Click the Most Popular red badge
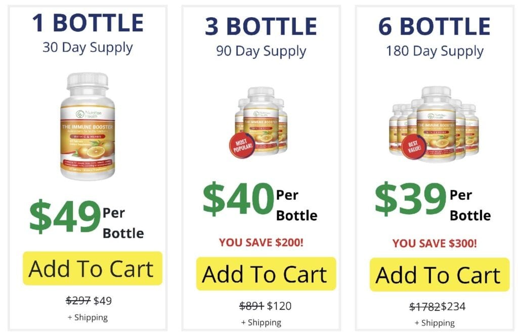 [242, 145]
